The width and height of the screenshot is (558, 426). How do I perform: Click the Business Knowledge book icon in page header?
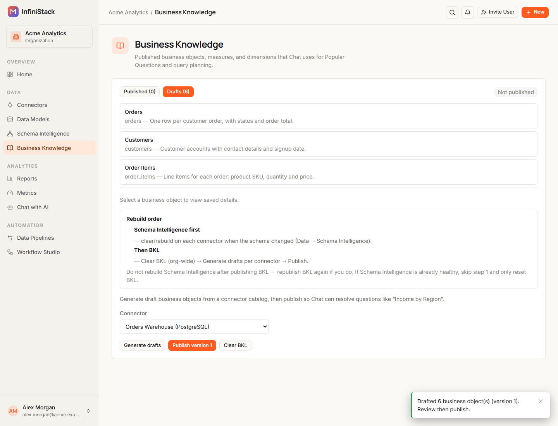pyautogui.click(x=120, y=46)
